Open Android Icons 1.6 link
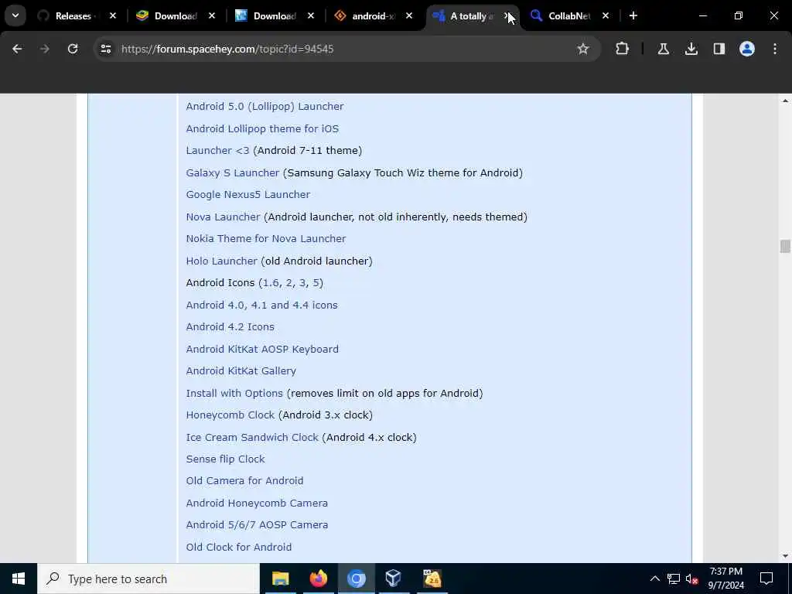 (271, 283)
